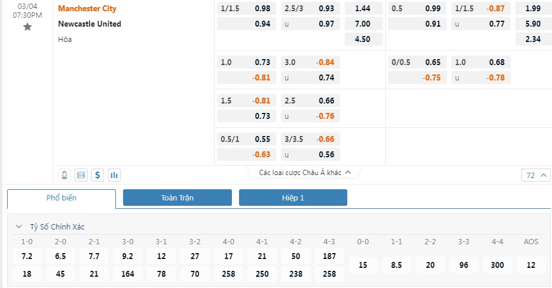This screenshot has width=552, height=288.
Task: Select the 1X2 home odds 1.44
Action: tap(362, 9)
